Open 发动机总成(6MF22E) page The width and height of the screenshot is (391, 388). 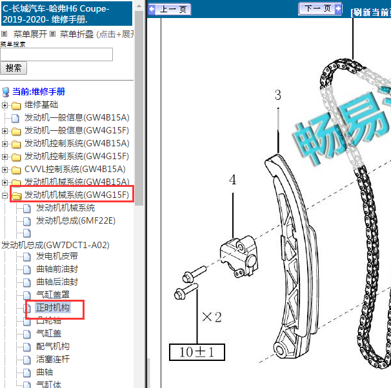[x=75, y=221]
